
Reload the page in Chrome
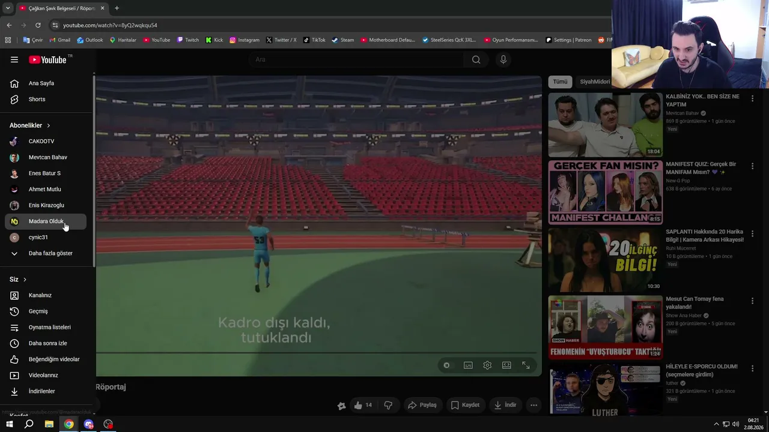[38, 25]
